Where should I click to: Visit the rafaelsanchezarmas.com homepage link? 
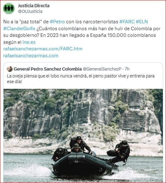(31, 56)
